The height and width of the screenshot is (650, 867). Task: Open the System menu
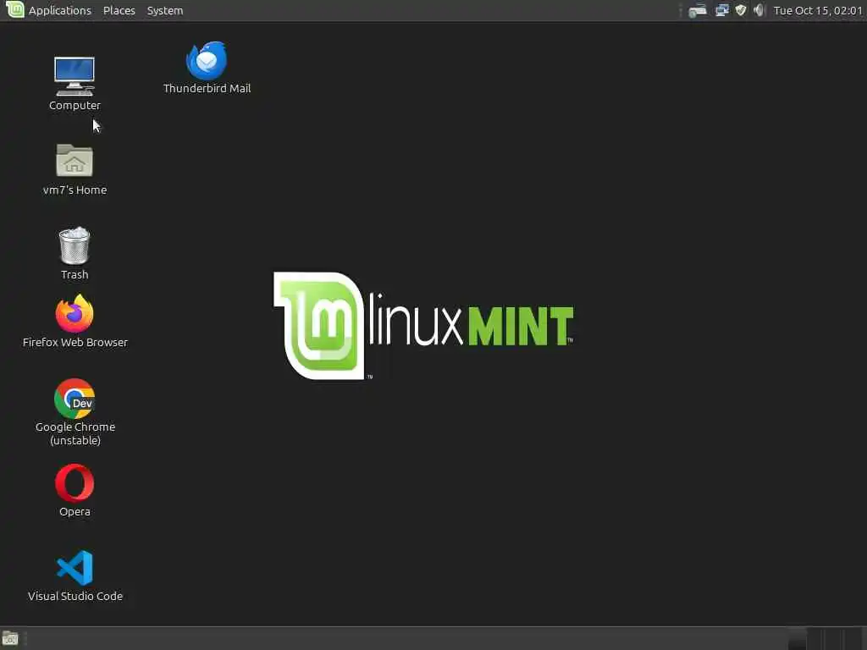coord(165,10)
